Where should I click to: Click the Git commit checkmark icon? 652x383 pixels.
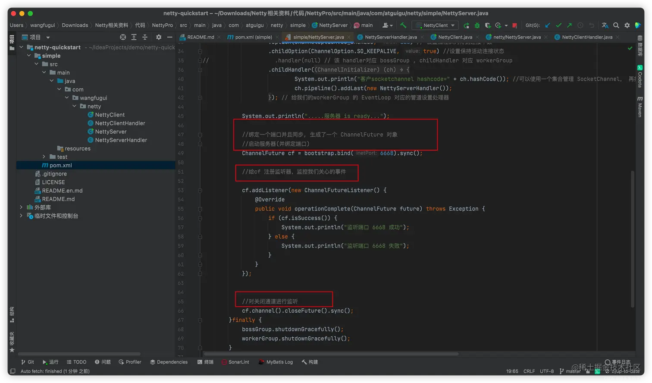(x=558, y=25)
